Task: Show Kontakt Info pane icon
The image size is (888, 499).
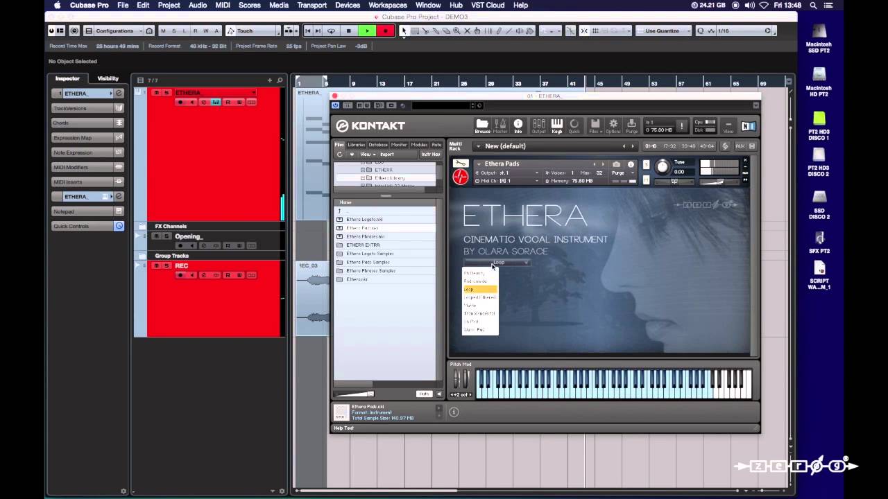Action: (x=518, y=125)
